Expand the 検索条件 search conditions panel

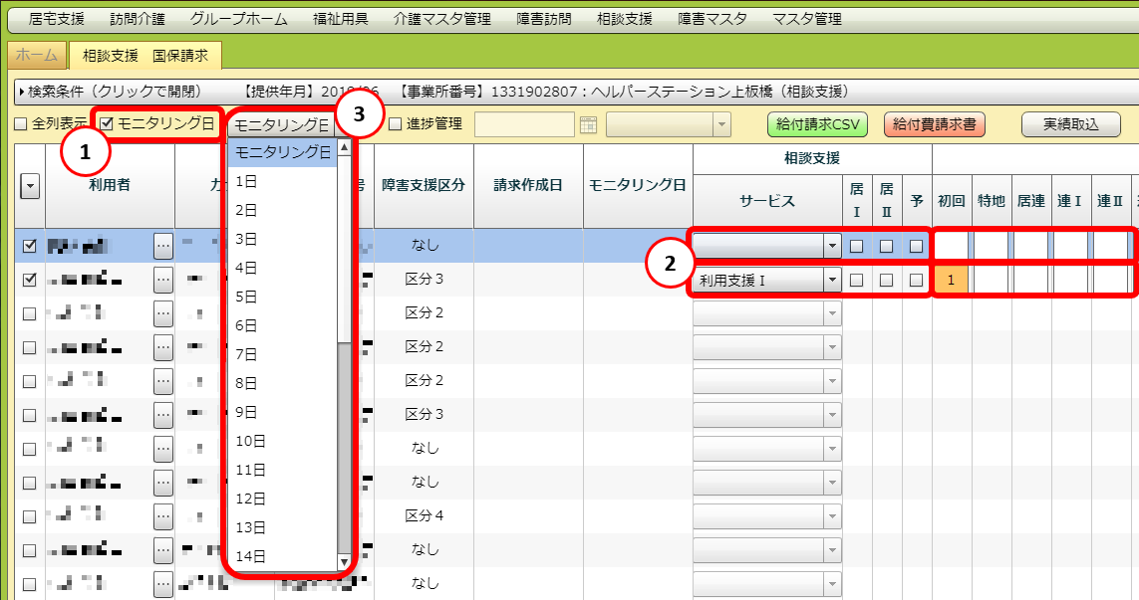pos(24,92)
